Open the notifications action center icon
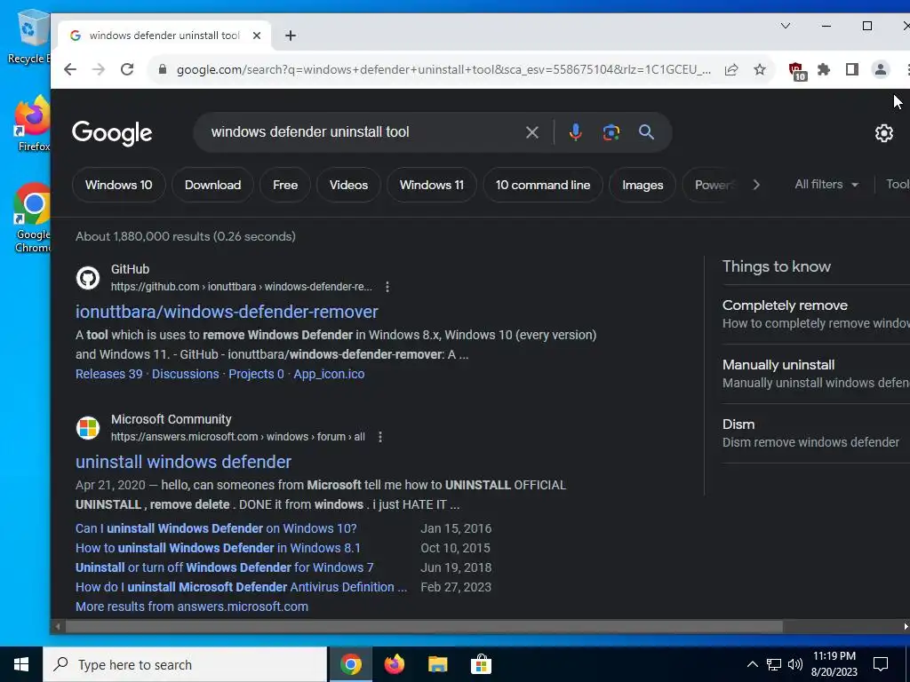The width and height of the screenshot is (910, 682). [x=881, y=664]
